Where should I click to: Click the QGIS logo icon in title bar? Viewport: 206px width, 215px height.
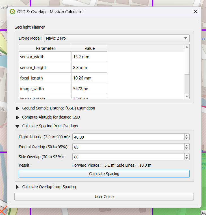click(12, 12)
